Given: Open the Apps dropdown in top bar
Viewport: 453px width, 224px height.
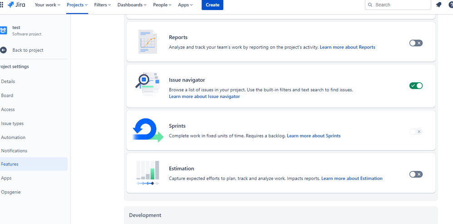Looking at the screenshot, I should [185, 5].
